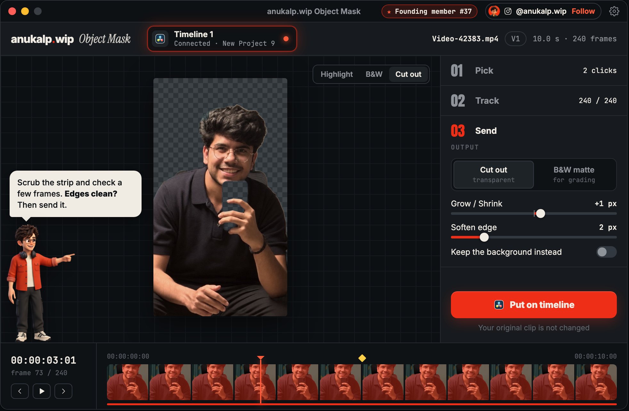Click the Instagram icon beside @anukalp.wip
This screenshot has width=629, height=411.
pos(508,12)
